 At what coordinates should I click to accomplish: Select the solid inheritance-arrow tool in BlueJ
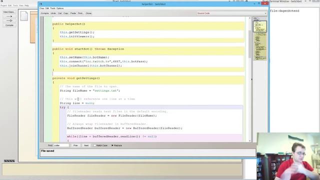[x=9, y=20]
